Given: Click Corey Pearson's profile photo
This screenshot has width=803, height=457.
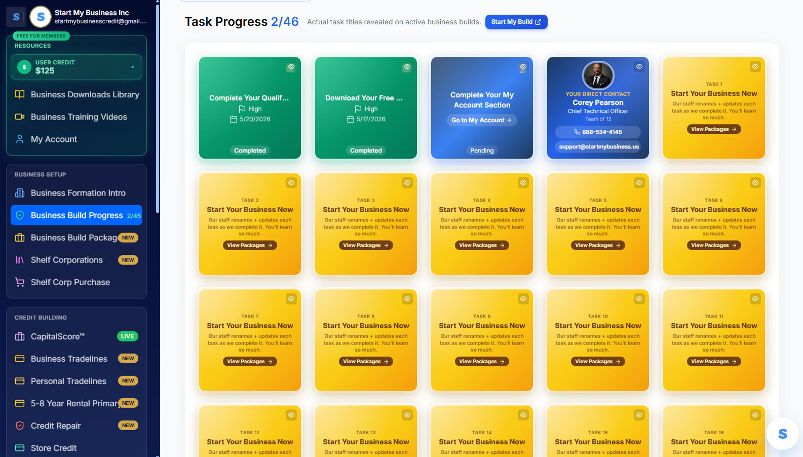Looking at the screenshot, I should (598, 75).
